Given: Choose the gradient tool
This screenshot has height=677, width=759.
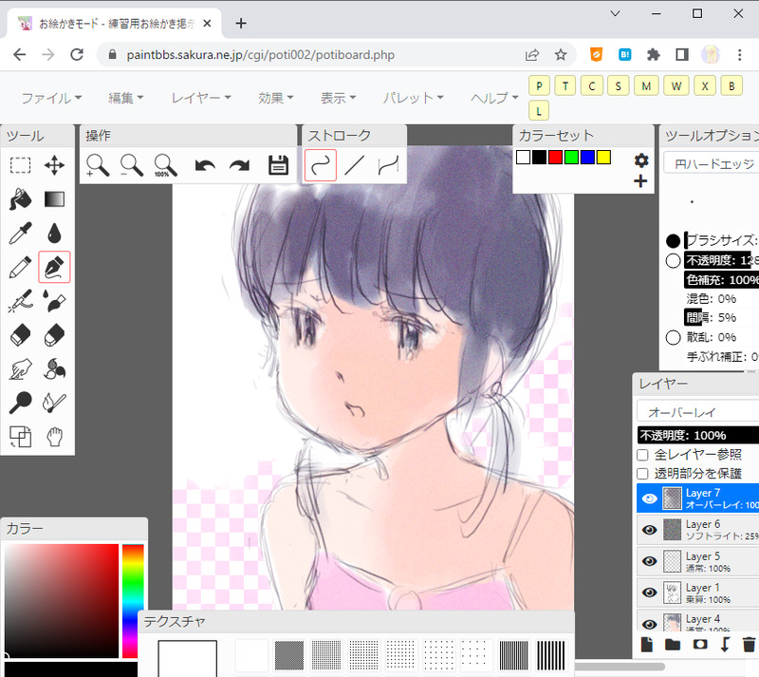Looking at the screenshot, I should click(x=54, y=199).
